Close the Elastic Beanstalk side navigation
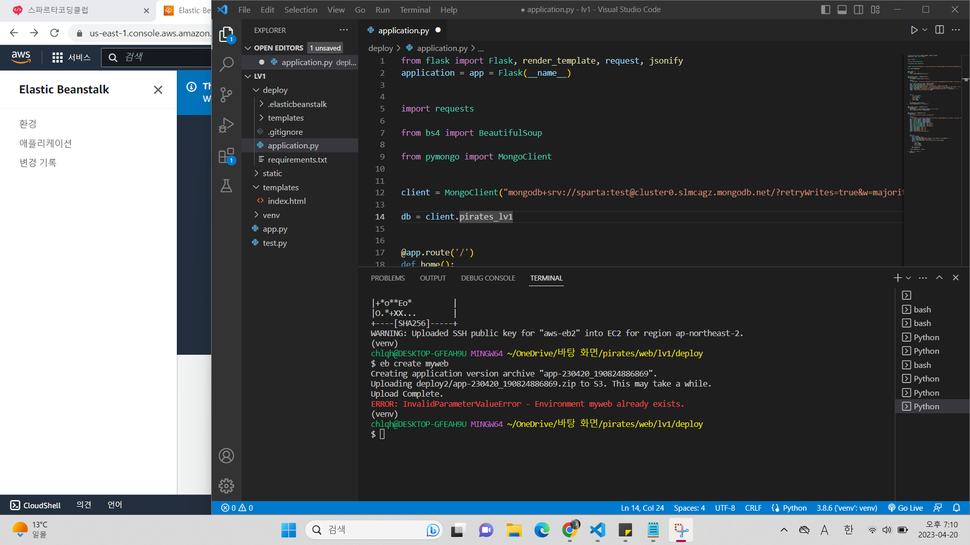The width and height of the screenshot is (970, 545). coord(158,90)
